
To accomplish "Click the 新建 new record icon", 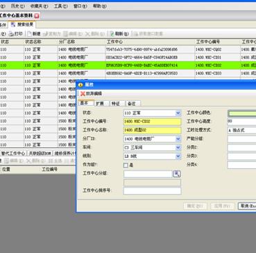I will click(x=29, y=34).
